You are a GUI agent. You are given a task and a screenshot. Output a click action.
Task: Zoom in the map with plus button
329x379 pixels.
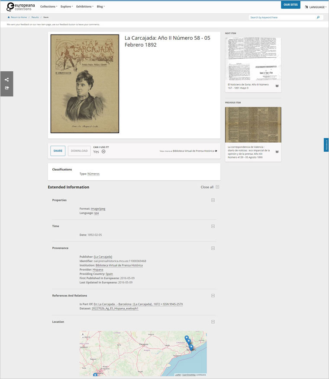click(83, 334)
